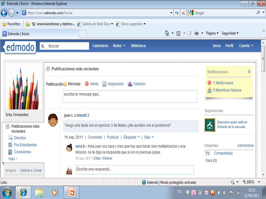Expand the Etiquetar dropdown on juan's post

coord(131,137)
